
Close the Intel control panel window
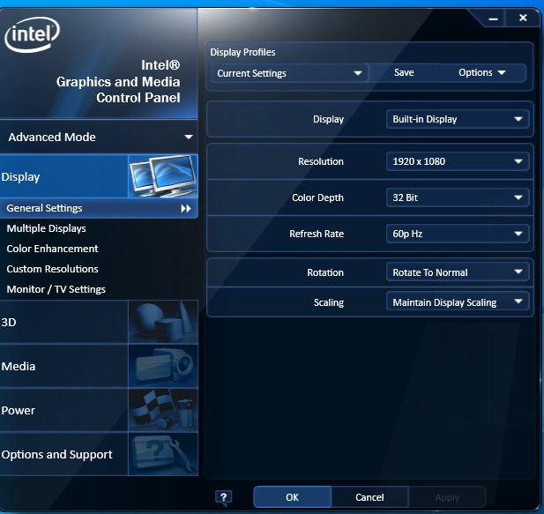[523, 18]
